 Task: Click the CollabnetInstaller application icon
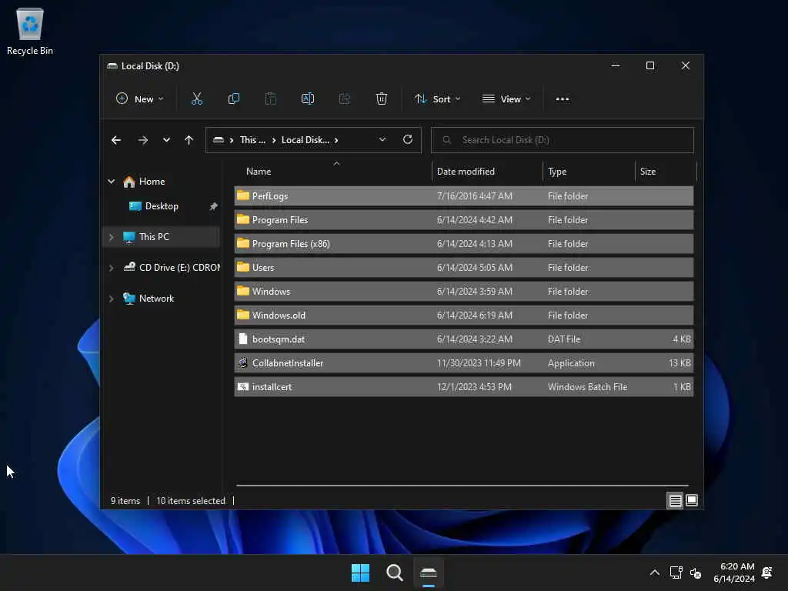point(243,363)
